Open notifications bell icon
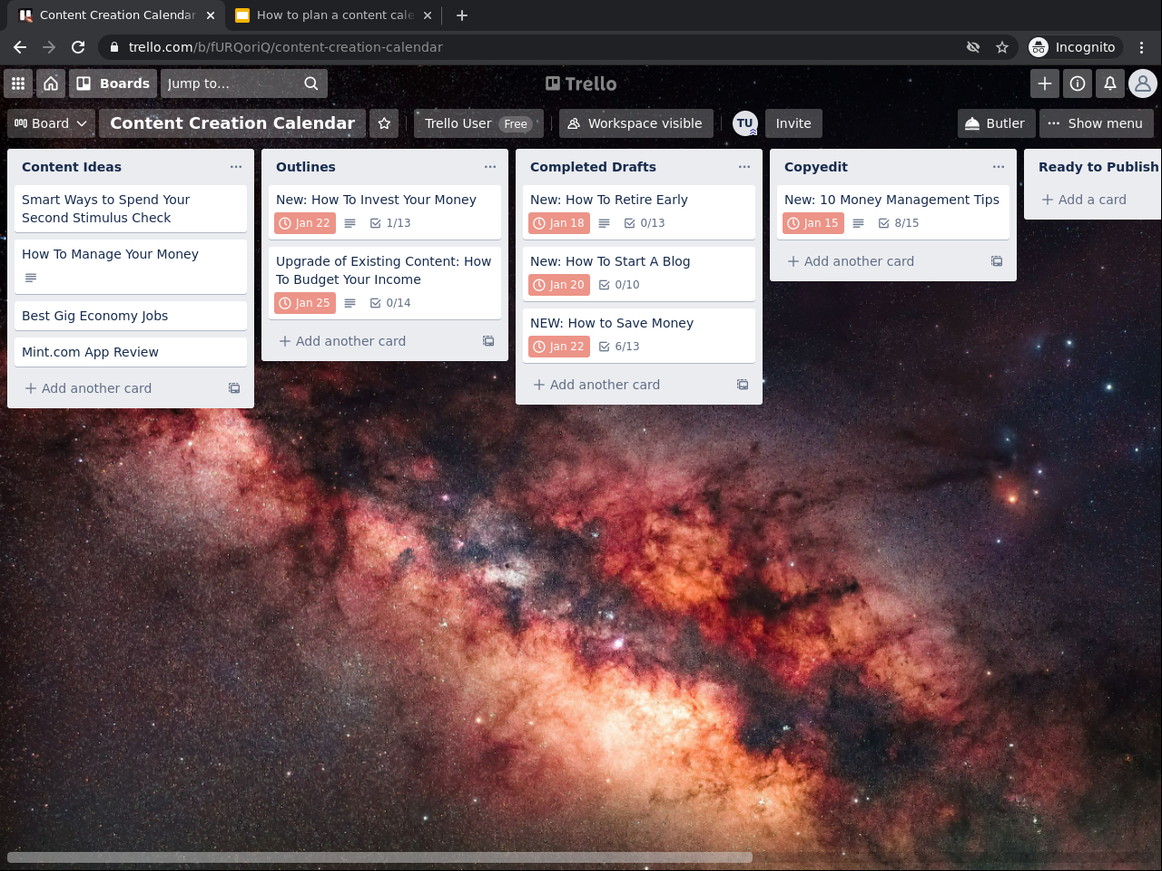 1110,83
